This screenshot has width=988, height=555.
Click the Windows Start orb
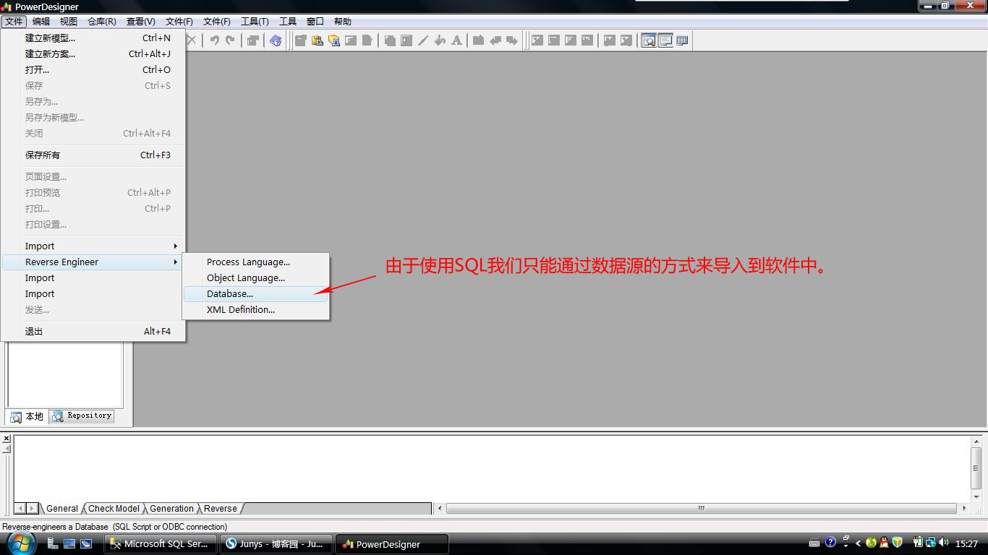(x=22, y=543)
